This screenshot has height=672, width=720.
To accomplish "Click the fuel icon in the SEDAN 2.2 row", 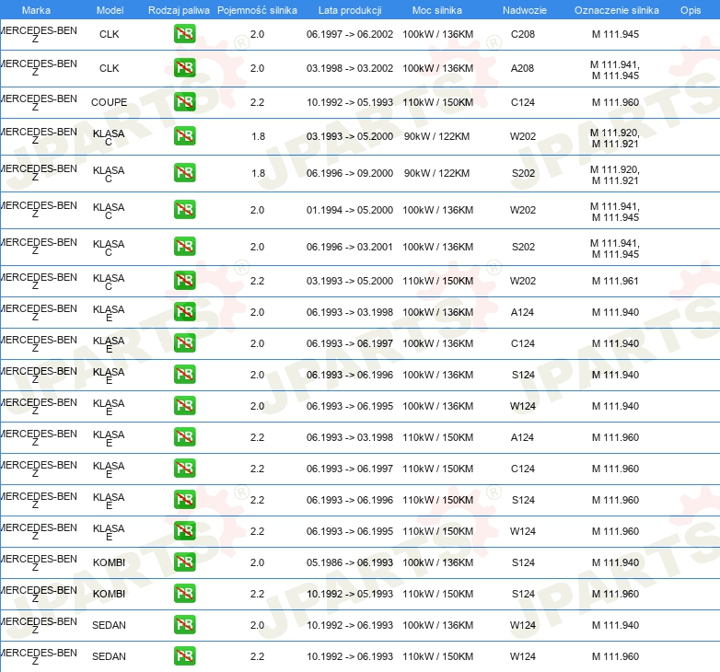I will (184, 656).
